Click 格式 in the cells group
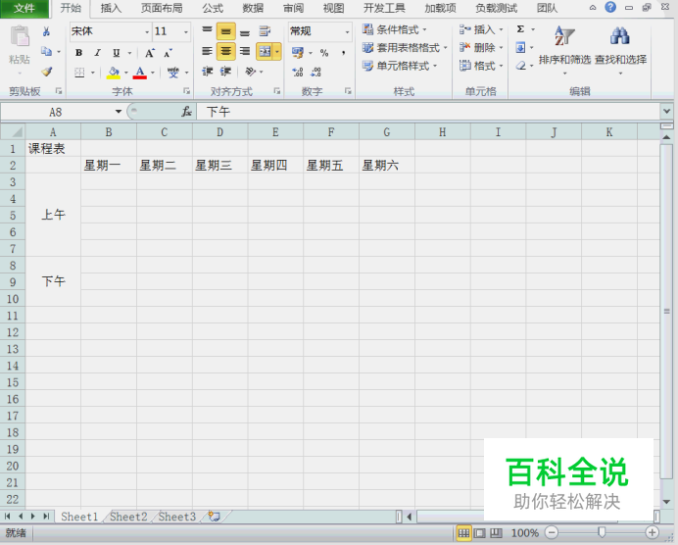Image resolution: width=678 pixels, height=545 pixels. point(481,66)
